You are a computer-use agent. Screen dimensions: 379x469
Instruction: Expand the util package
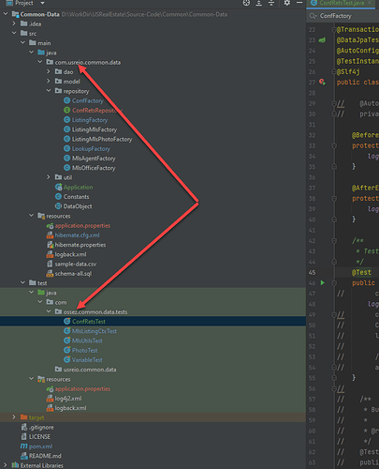click(x=49, y=177)
